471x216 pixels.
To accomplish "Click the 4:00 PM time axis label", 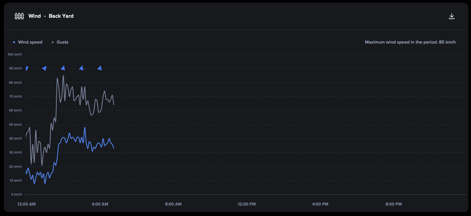I will [x=320, y=204].
